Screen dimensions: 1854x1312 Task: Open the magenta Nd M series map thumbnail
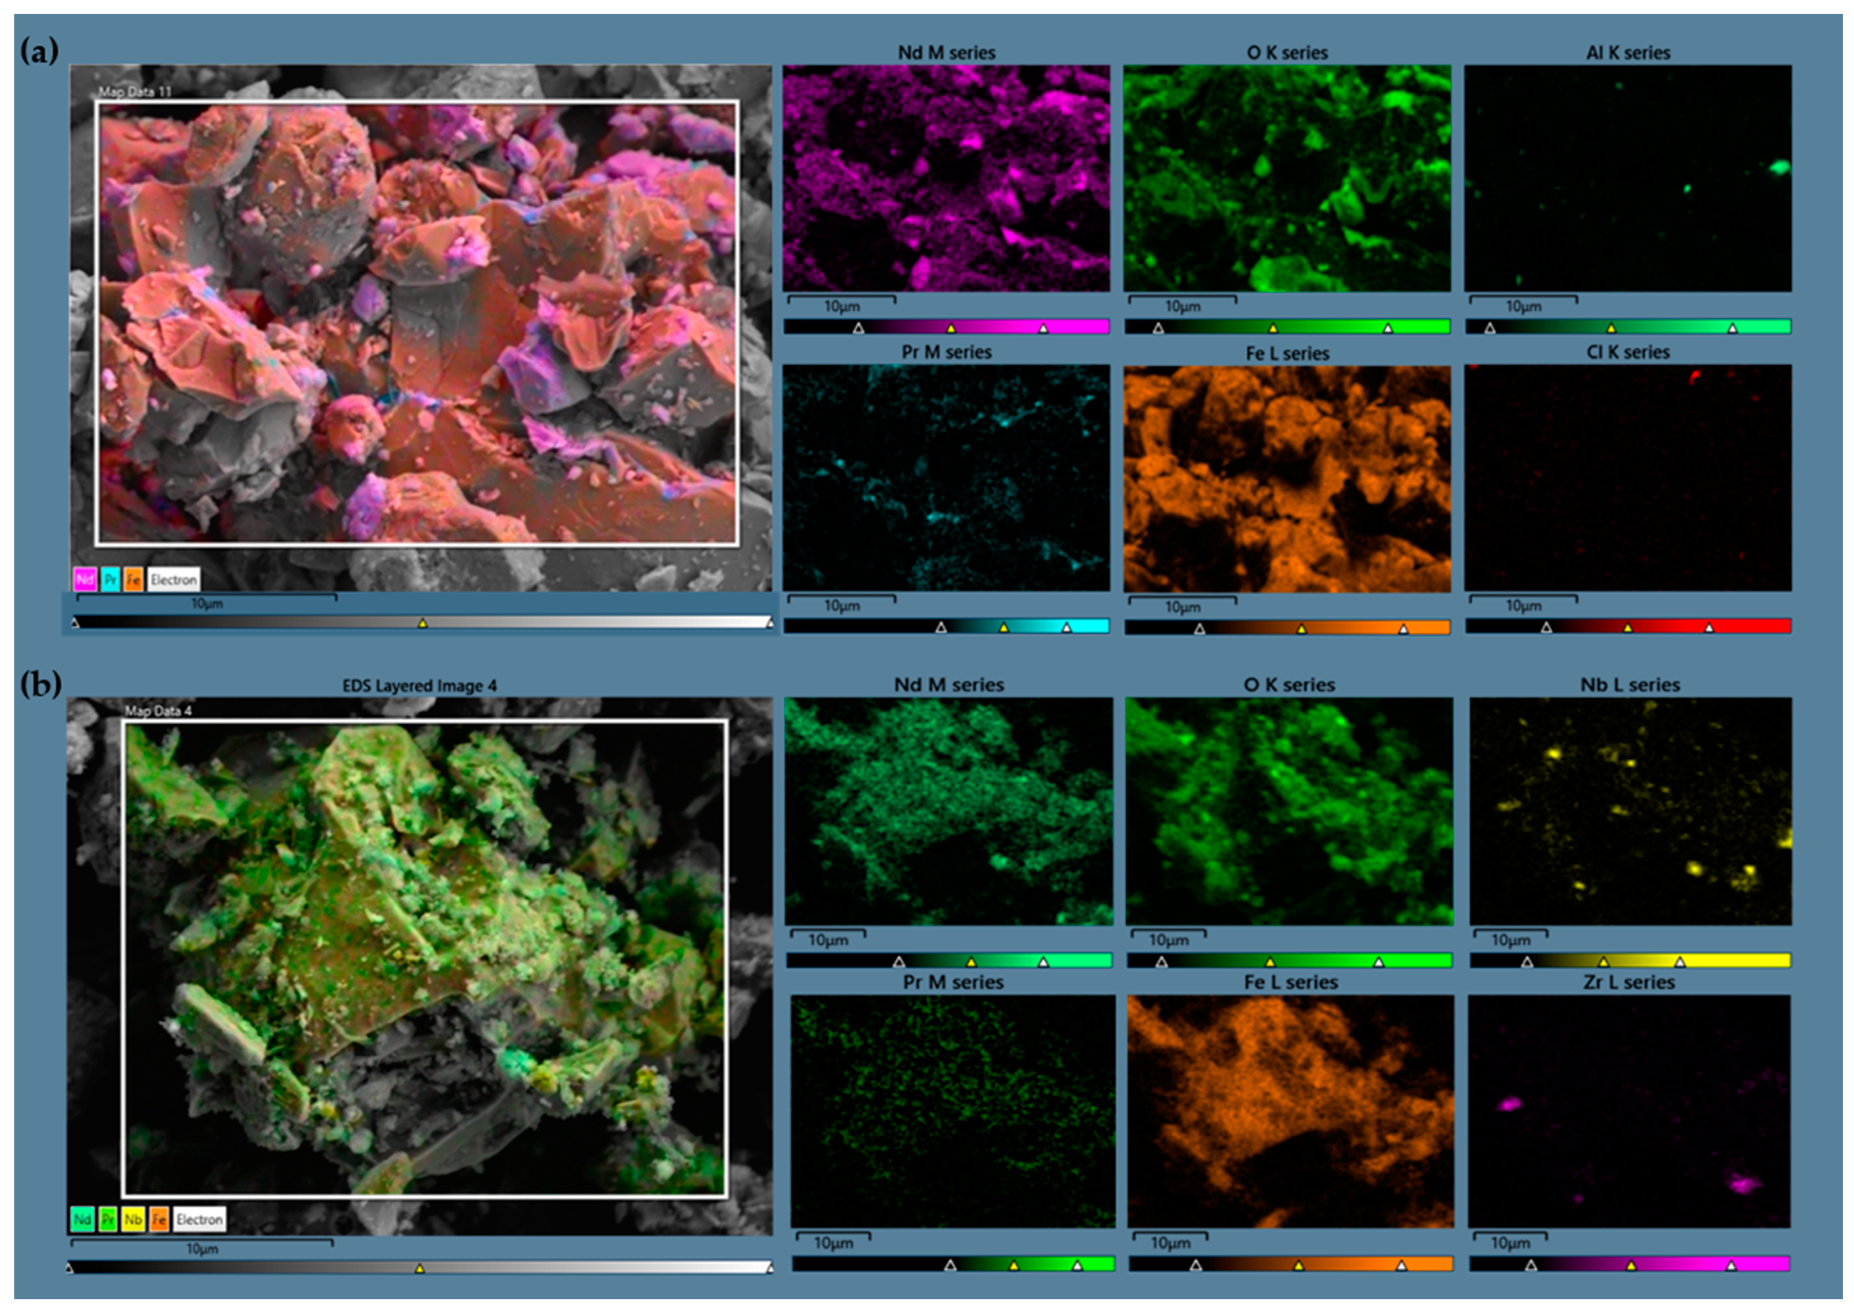946,178
